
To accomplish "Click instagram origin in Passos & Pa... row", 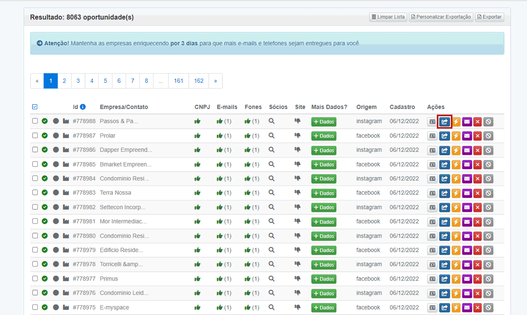I will pyautogui.click(x=369, y=121).
